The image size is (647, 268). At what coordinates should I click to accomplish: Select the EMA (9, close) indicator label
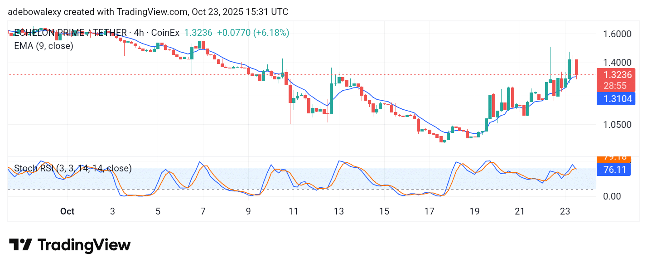(x=43, y=45)
